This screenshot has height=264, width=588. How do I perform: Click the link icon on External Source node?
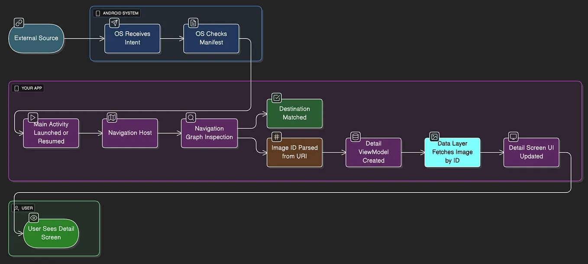point(19,23)
